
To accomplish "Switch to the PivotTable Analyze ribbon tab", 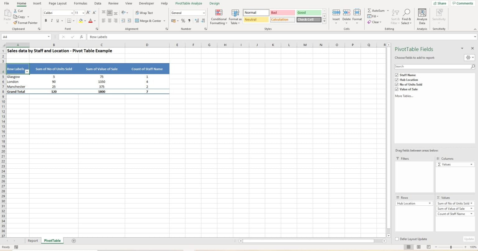I will (188, 3).
